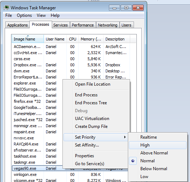Viewport: 190px width, 182px height.
Task: Sort by Memory column header
Action: coord(91,39)
